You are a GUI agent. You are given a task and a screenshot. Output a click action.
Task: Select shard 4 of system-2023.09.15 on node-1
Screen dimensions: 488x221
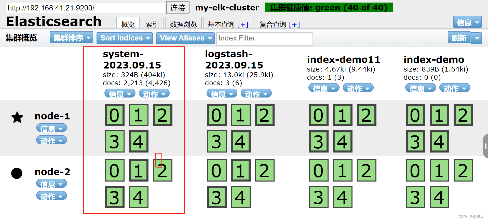click(x=139, y=142)
